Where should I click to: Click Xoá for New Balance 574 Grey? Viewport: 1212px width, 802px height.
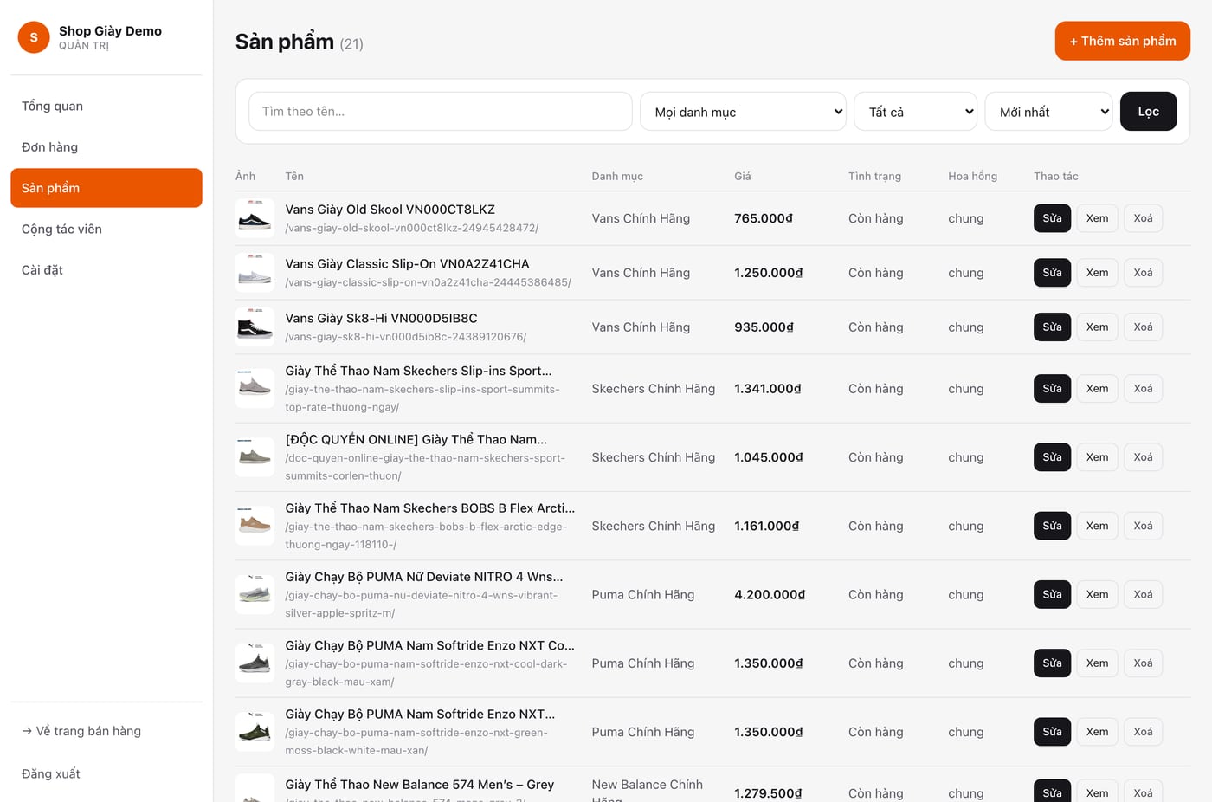1143,792
